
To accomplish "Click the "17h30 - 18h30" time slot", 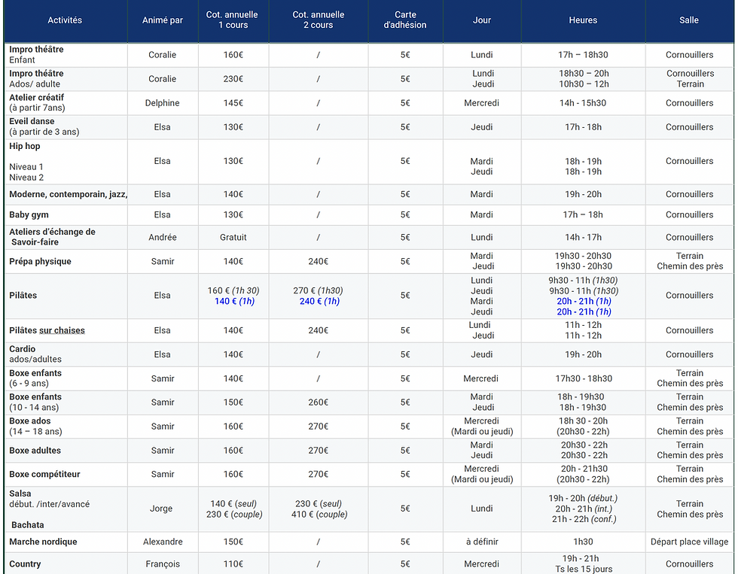I will (x=584, y=378).
